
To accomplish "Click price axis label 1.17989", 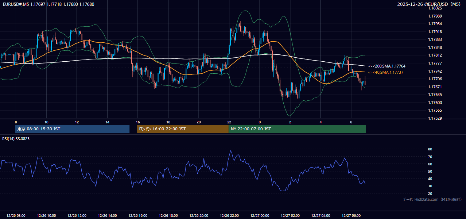I will point(435,16).
